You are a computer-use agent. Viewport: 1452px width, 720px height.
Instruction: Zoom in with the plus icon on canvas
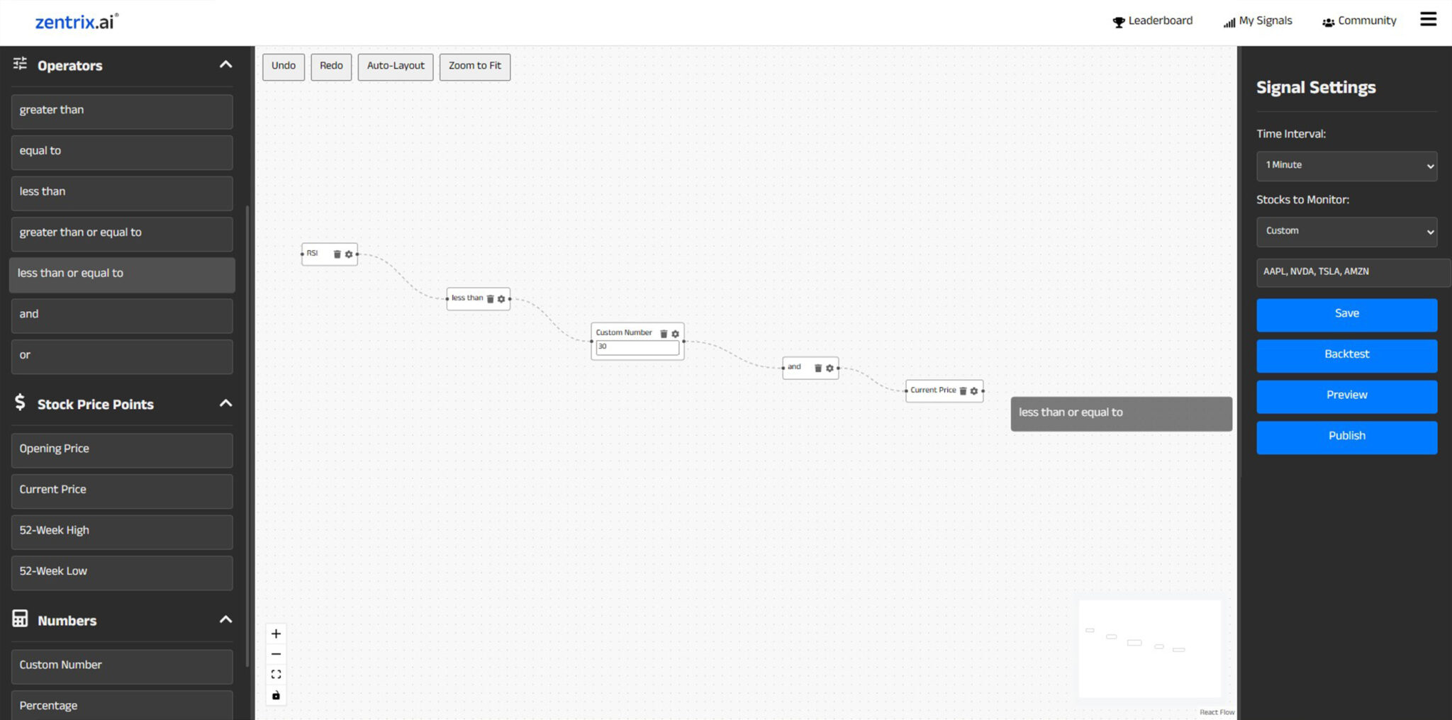[276, 633]
